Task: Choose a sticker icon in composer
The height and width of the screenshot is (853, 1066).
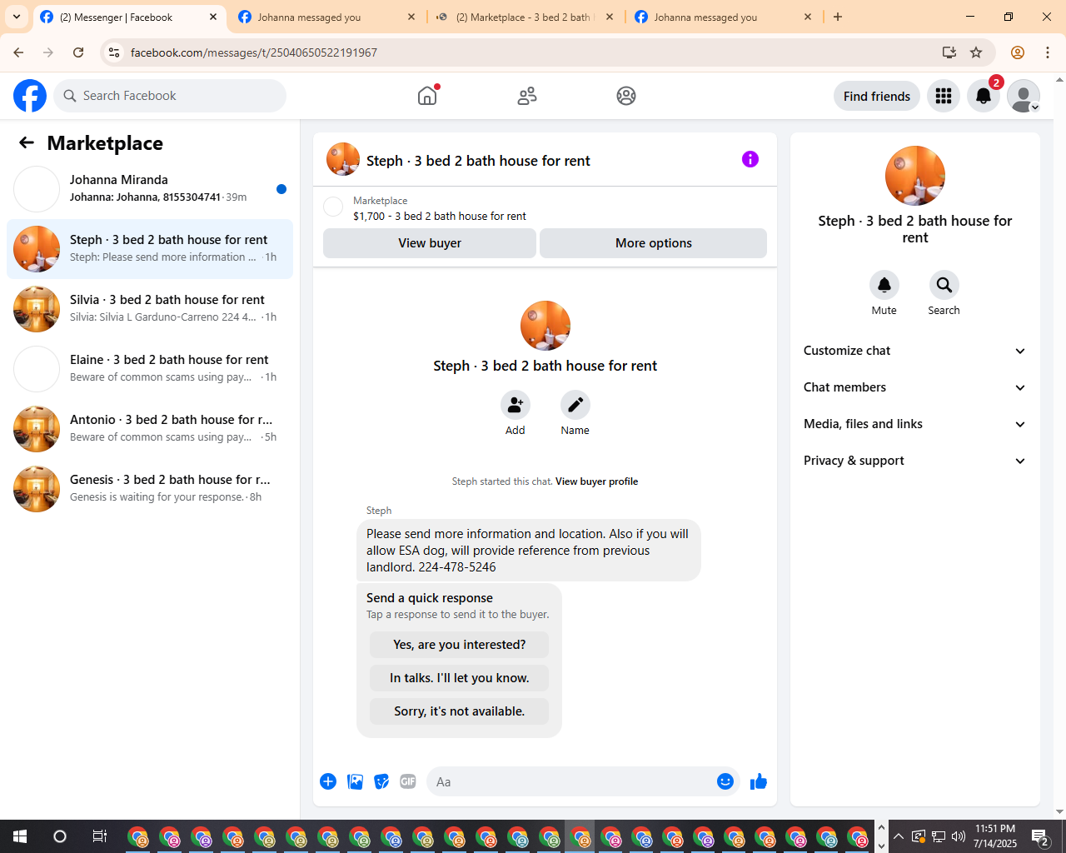Action: (x=381, y=781)
